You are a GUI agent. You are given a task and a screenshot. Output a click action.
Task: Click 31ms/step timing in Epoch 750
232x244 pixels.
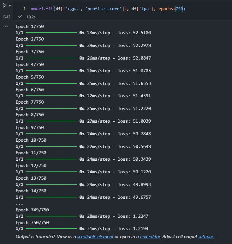tap(98, 228)
